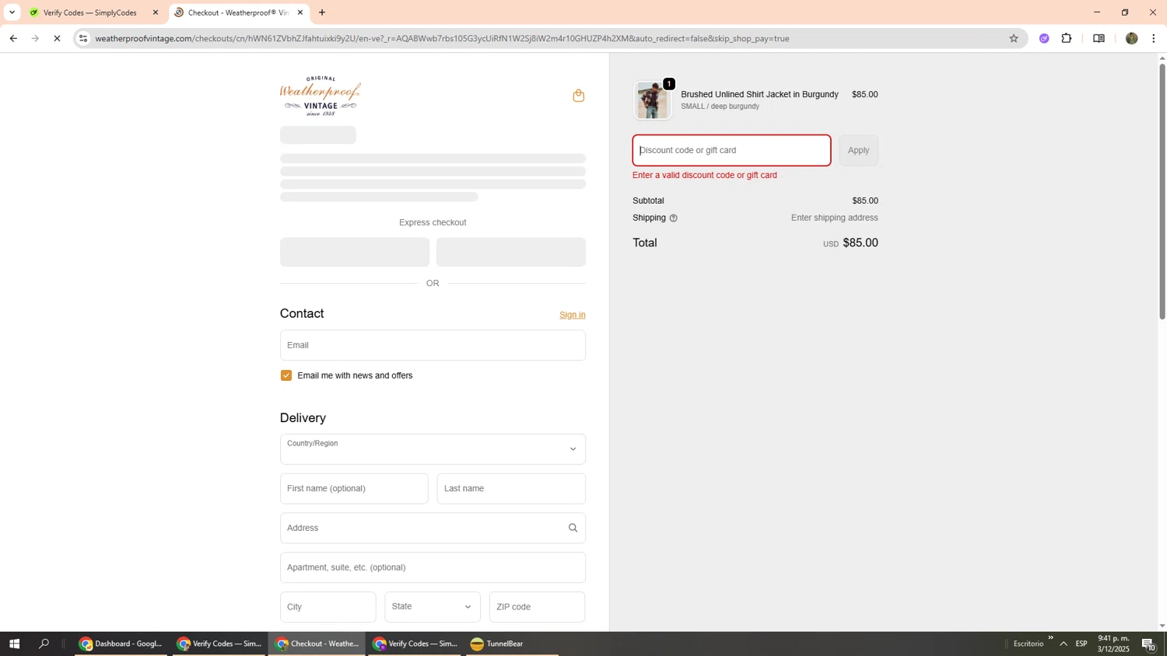Screen dimensions: 1167x656
Task: Open the Windows notification center
Action: 1148,644
